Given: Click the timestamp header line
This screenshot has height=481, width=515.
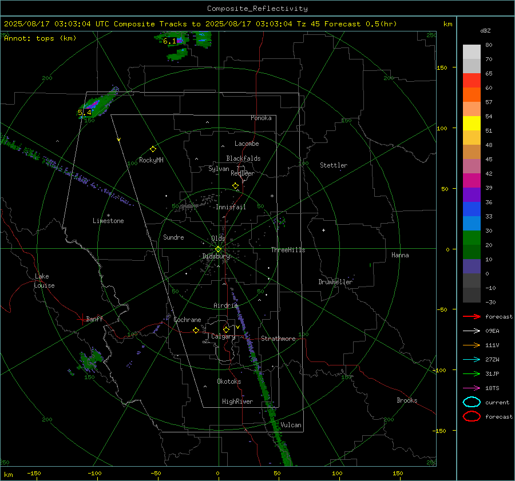Looking at the screenshot, I should coord(200,24).
